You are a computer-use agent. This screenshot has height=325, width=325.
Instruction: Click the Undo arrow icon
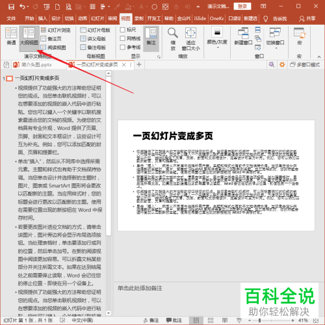(22, 6)
